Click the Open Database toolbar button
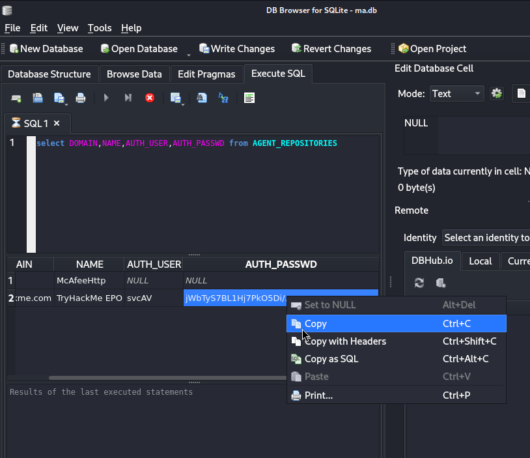The image size is (530, 458). (x=139, y=49)
